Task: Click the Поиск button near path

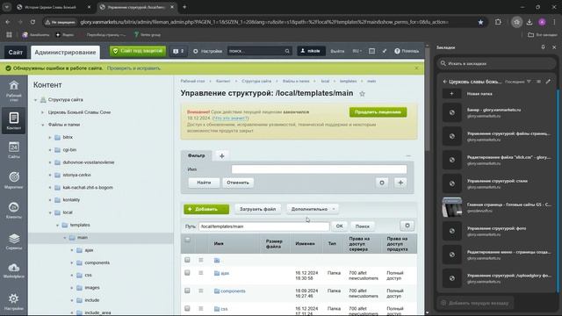Action: [363, 226]
